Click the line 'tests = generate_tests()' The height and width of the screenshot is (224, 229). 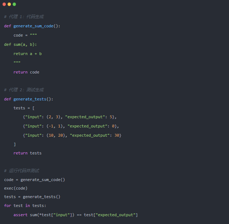32,197
